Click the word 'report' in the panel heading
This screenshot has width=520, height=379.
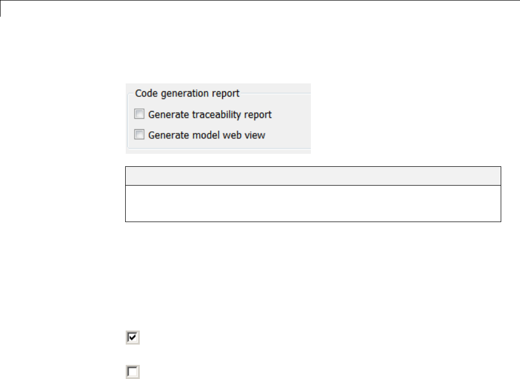(x=226, y=94)
